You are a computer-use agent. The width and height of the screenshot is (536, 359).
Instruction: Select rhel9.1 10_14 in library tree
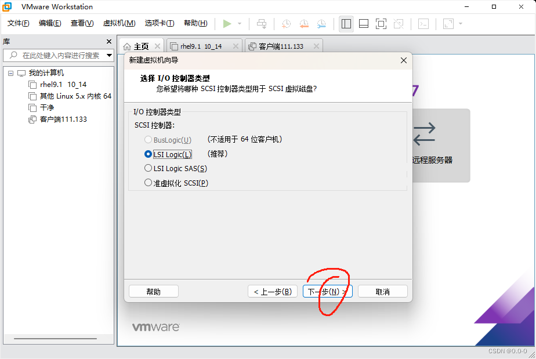[63, 85]
